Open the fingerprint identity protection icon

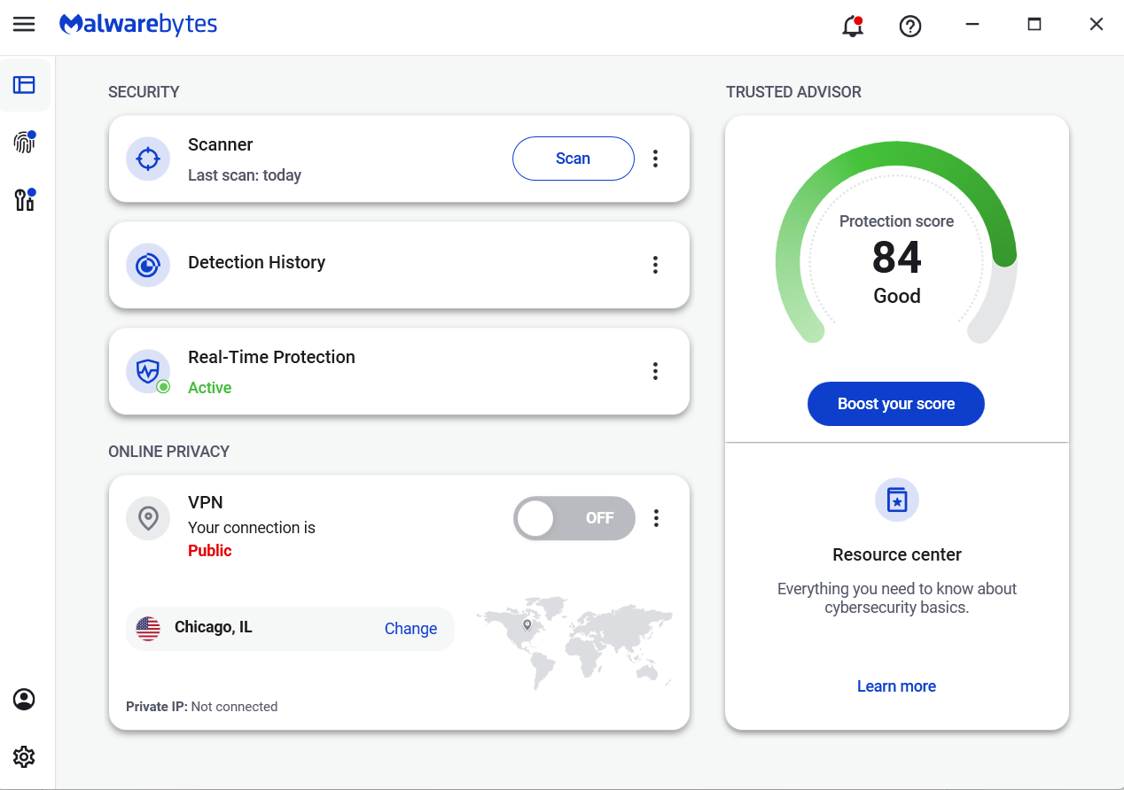25,142
